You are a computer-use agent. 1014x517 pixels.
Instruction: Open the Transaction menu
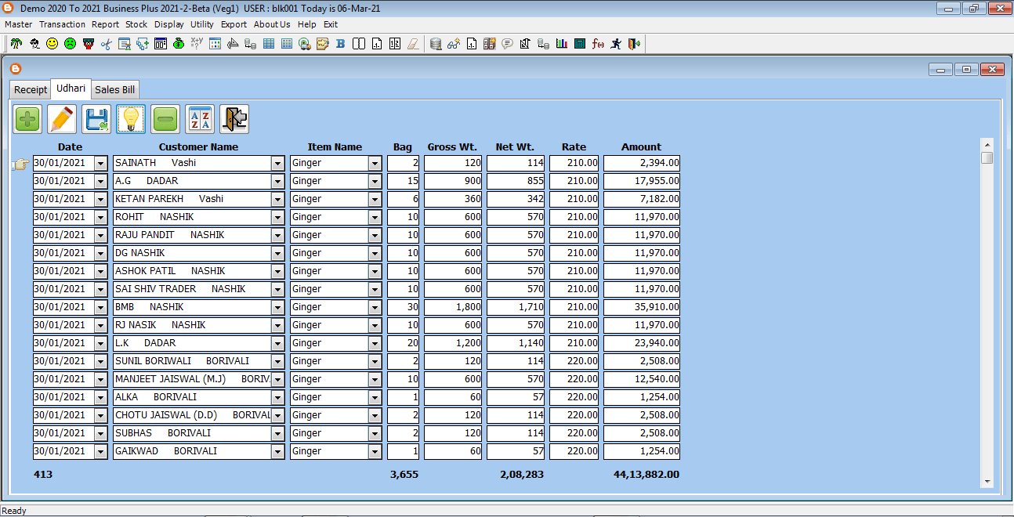[x=62, y=24]
